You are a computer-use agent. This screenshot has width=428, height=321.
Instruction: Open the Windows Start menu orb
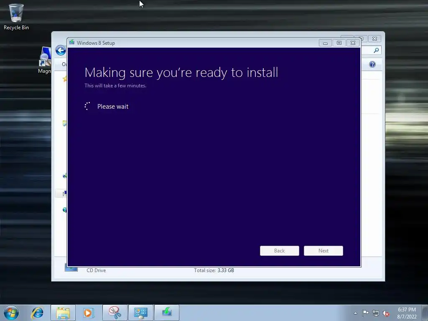point(11,313)
